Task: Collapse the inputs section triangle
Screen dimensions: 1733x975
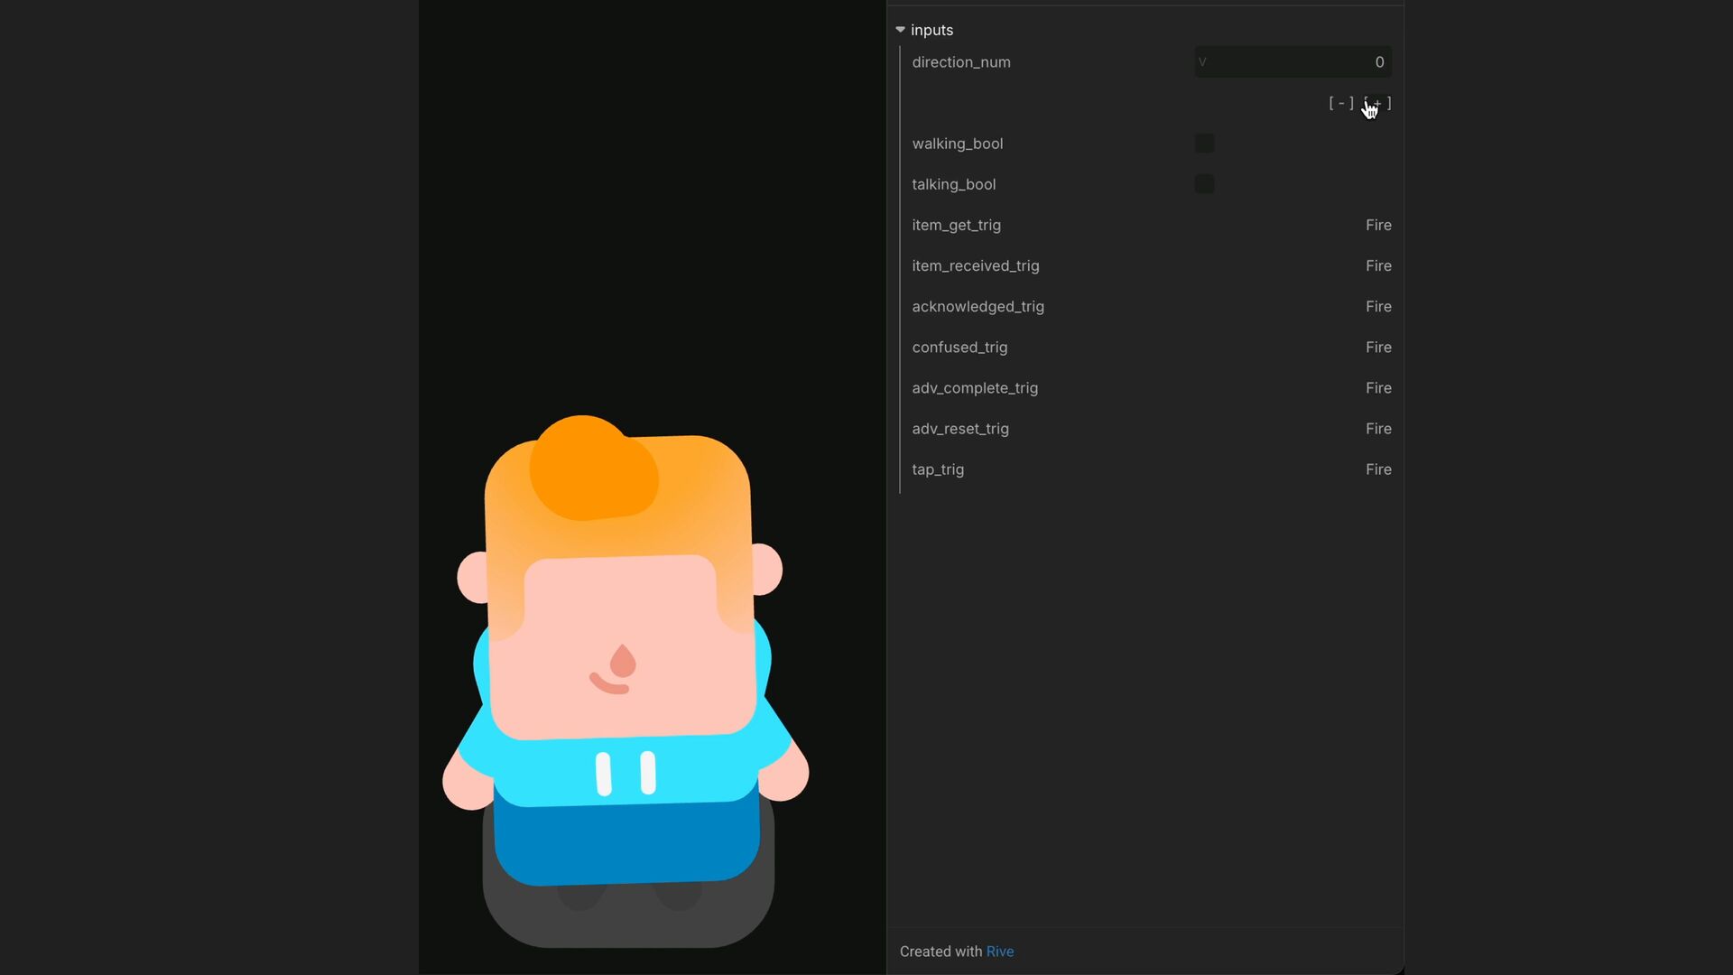Action: (x=900, y=30)
